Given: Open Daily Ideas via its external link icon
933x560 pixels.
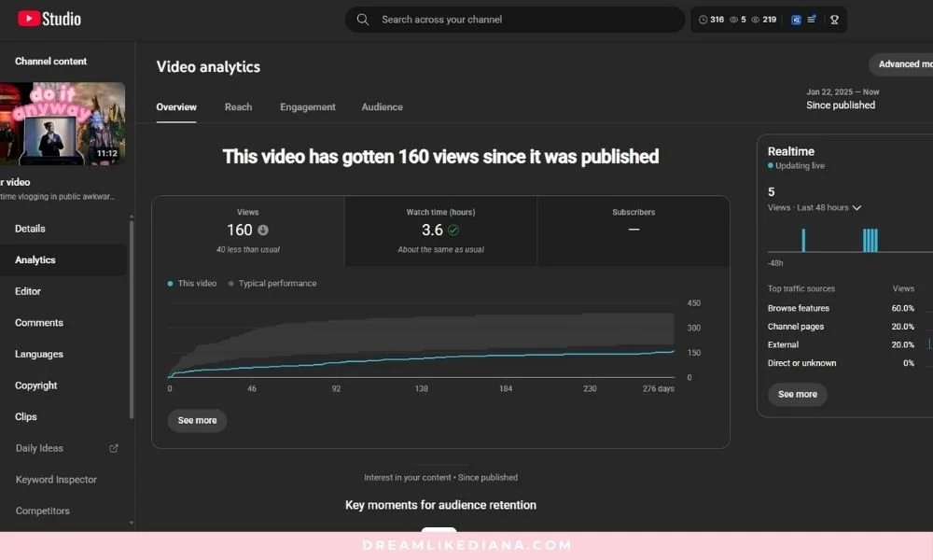Looking at the screenshot, I should (x=113, y=448).
